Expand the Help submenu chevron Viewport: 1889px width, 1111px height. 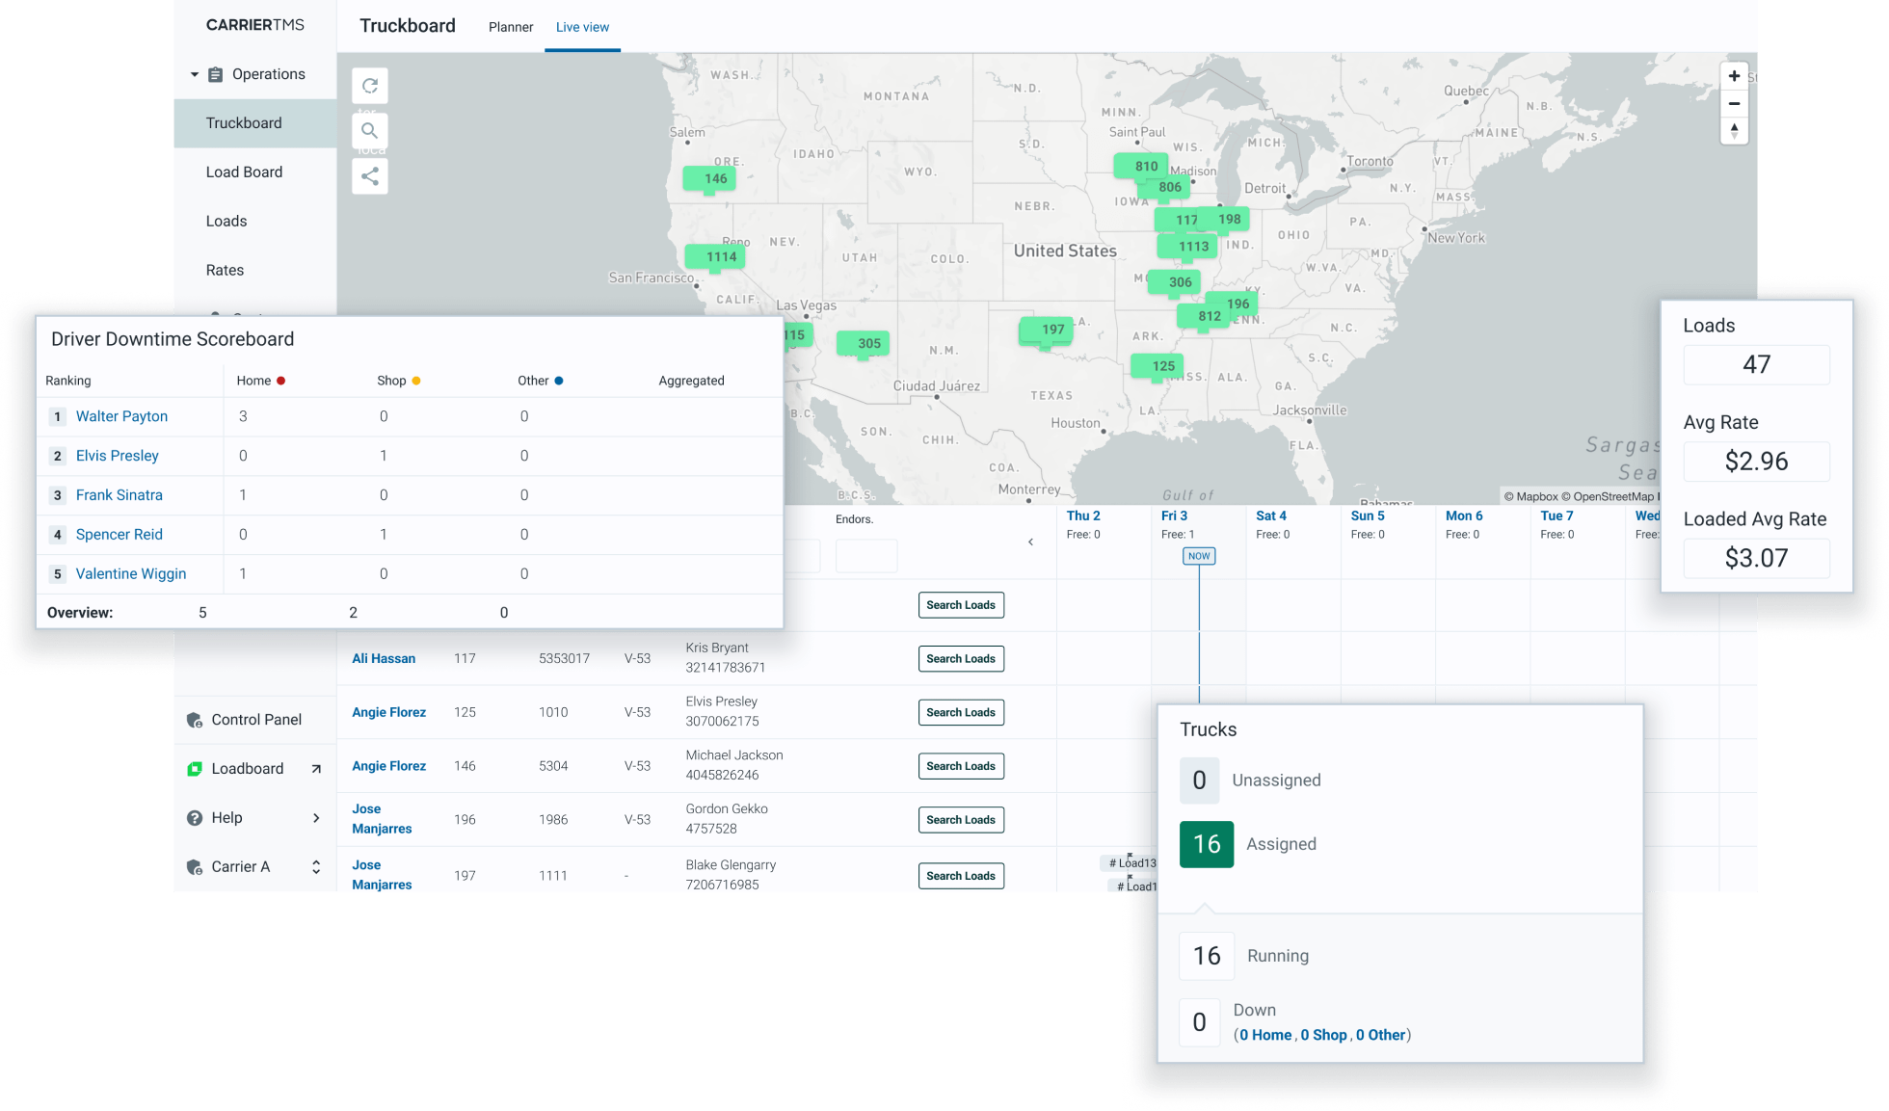(x=316, y=818)
